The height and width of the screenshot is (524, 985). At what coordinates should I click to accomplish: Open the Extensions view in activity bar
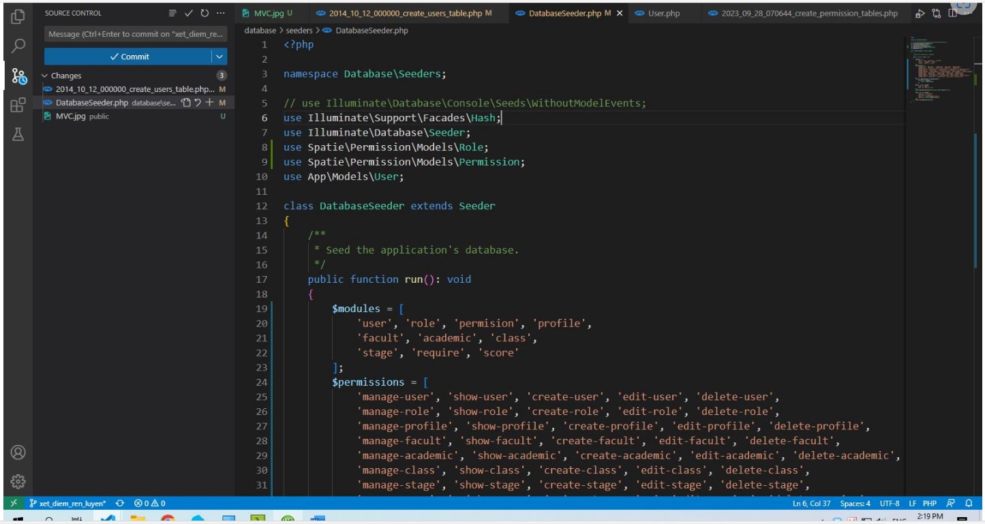pos(18,105)
